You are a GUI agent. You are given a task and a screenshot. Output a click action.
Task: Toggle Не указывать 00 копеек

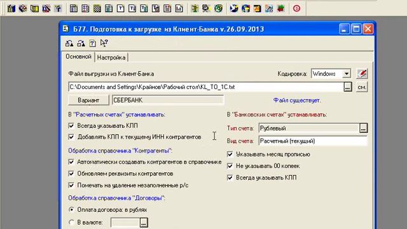point(230,166)
